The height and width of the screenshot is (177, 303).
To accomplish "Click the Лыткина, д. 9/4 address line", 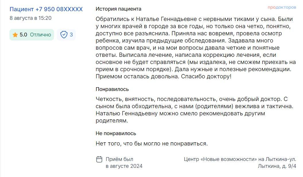I will (277, 166).
